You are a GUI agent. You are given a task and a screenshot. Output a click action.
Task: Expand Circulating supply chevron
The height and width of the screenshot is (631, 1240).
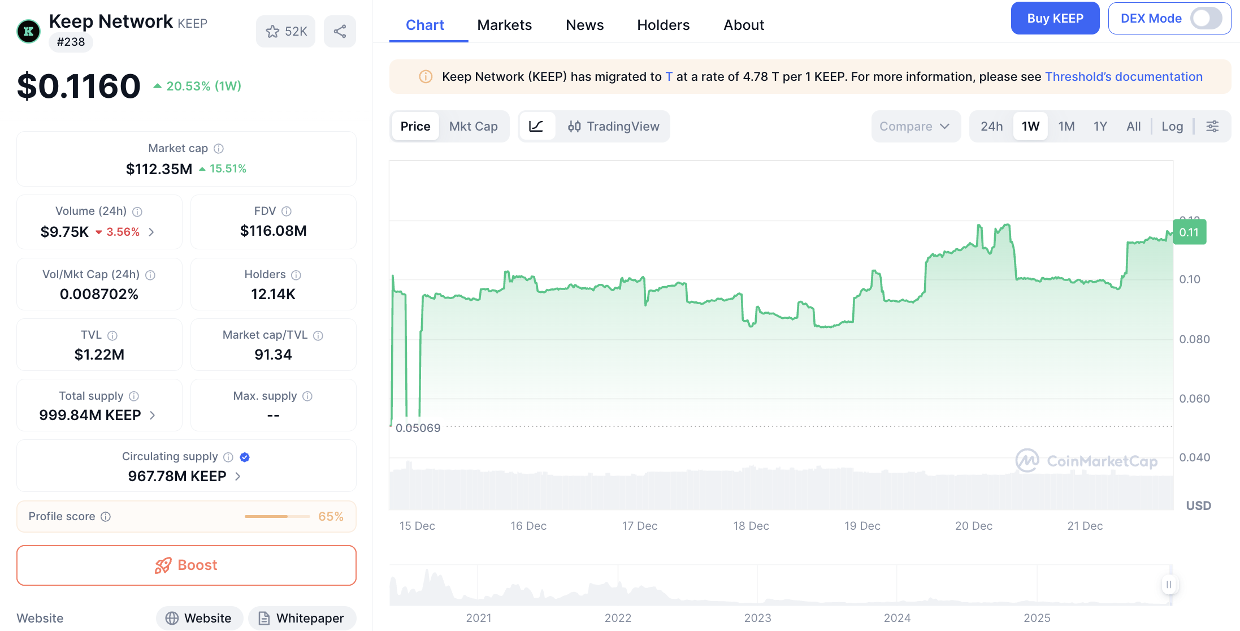click(x=238, y=477)
